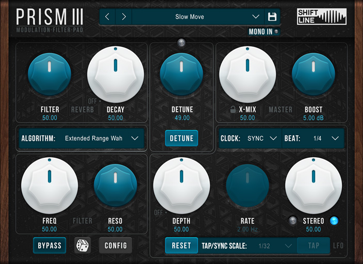Viewport: 363px width, 264px height.
Task: Open the TAP/SYNC SCALE dropdown
Action: pos(247,245)
